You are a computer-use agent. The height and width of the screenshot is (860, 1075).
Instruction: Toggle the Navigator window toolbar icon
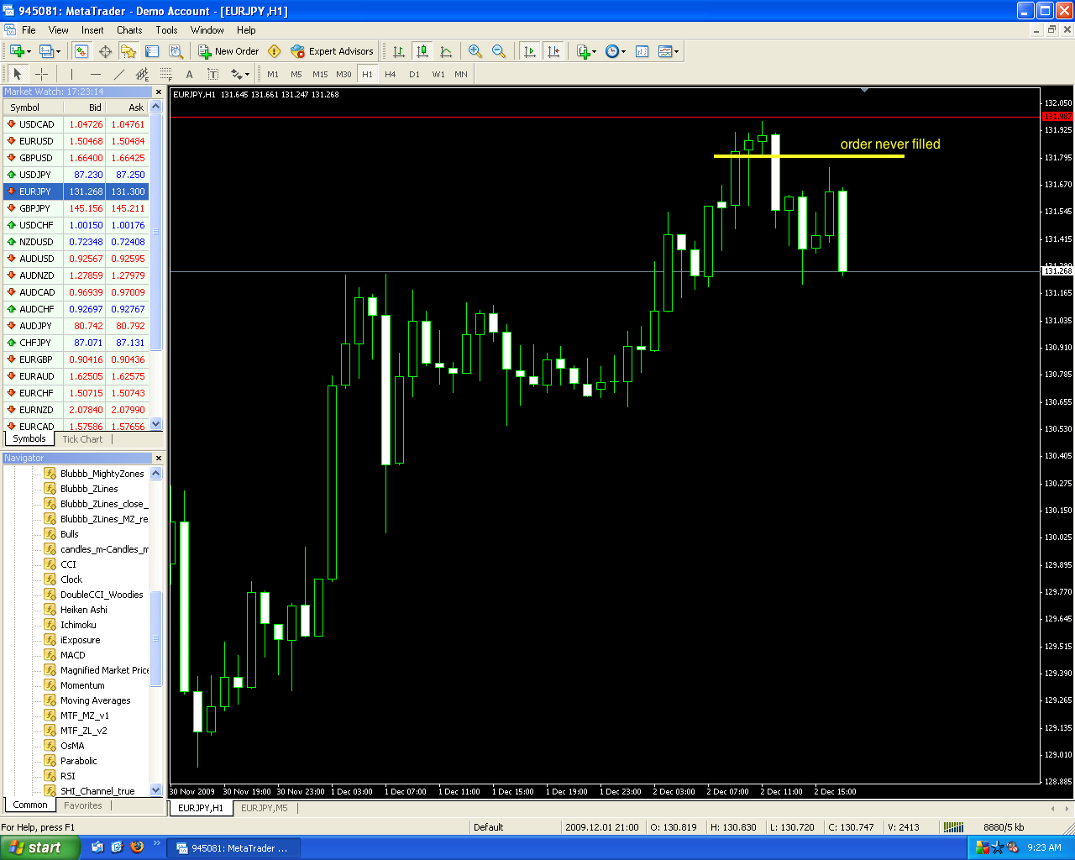pyautogui.click(x=128, y=51)
